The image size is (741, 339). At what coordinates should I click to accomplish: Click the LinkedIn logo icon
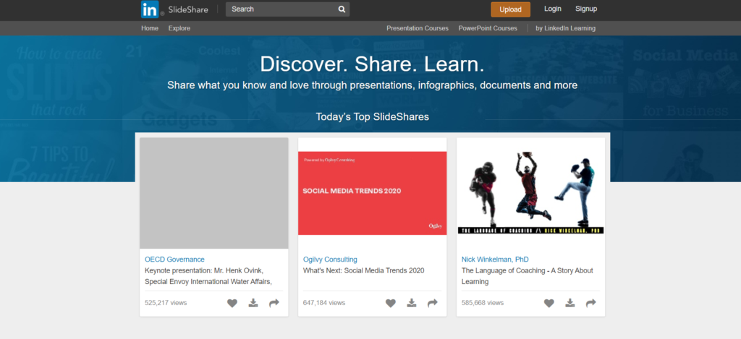pyautogui.click(x=150, y=9)
